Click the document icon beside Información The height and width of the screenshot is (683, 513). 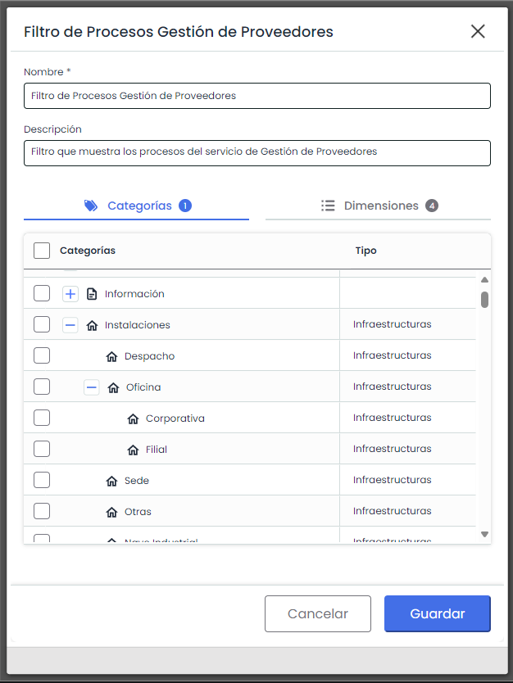(x=92, y=294)
